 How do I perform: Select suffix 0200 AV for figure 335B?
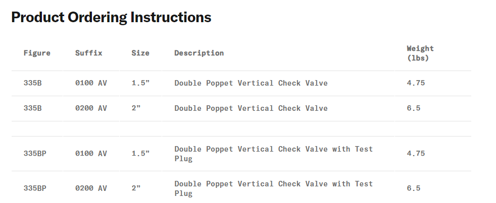[x=91, y=108]
